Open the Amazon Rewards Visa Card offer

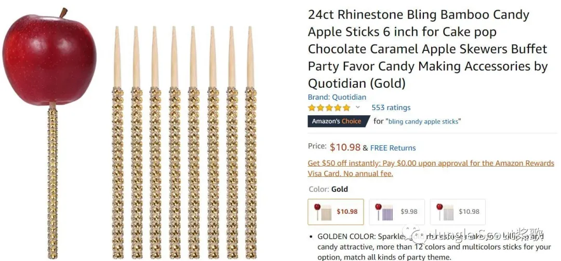pyautogui.click(x=431, y=168)
